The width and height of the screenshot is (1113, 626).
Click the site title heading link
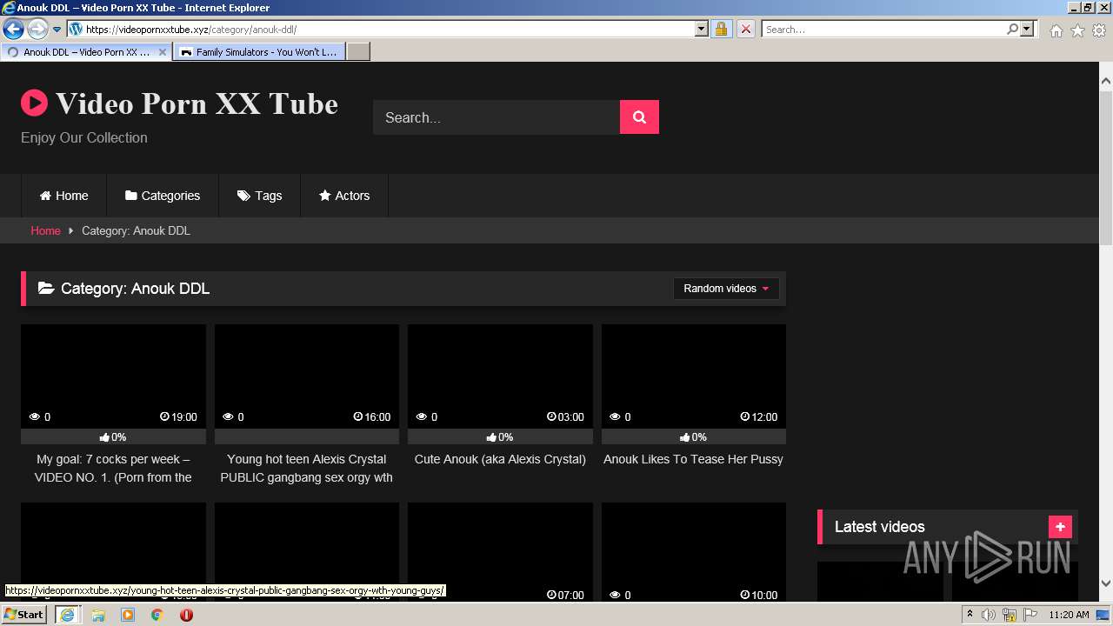(x=197, y=103)
